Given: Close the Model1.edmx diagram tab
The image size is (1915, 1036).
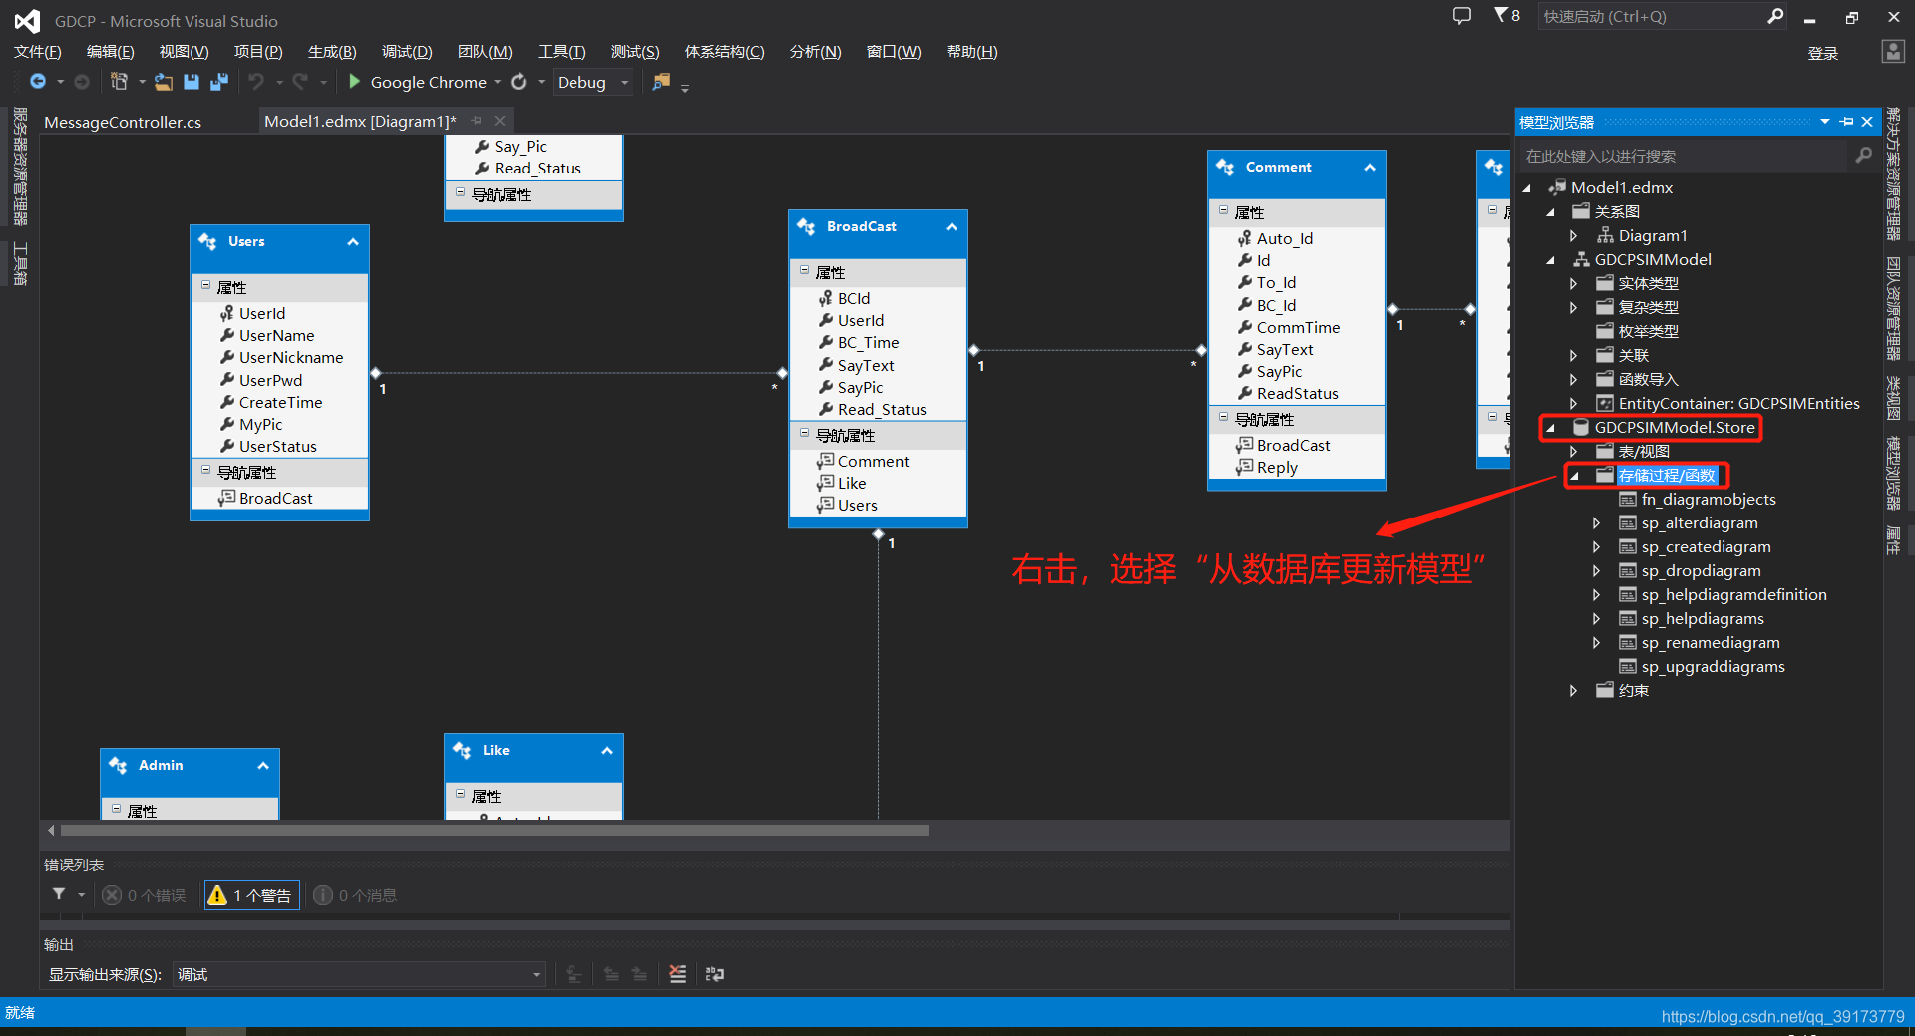Looking at the screenshot, I should click(500, 121).
